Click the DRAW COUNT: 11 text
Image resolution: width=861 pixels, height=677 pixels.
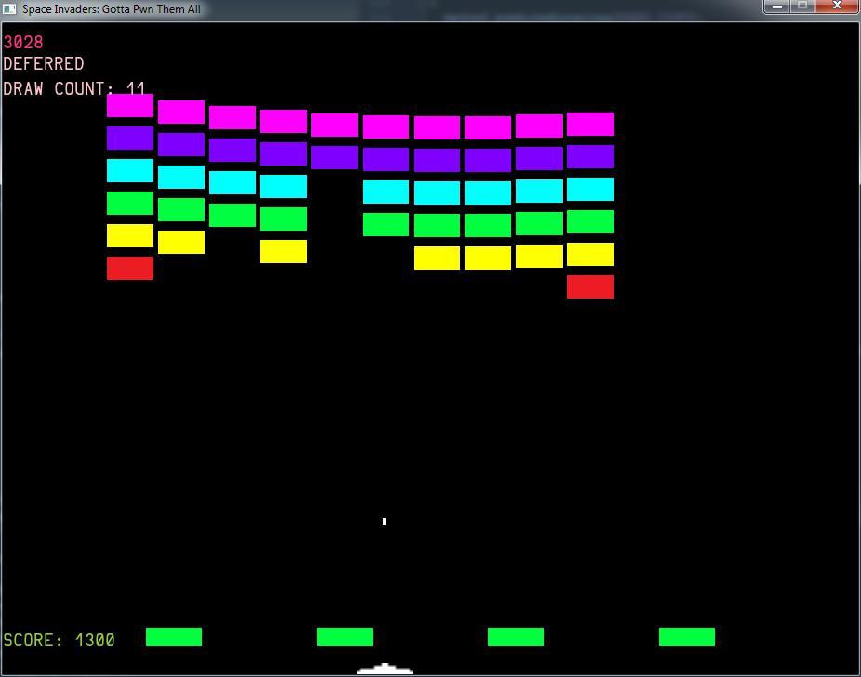(x=74, y=88)
